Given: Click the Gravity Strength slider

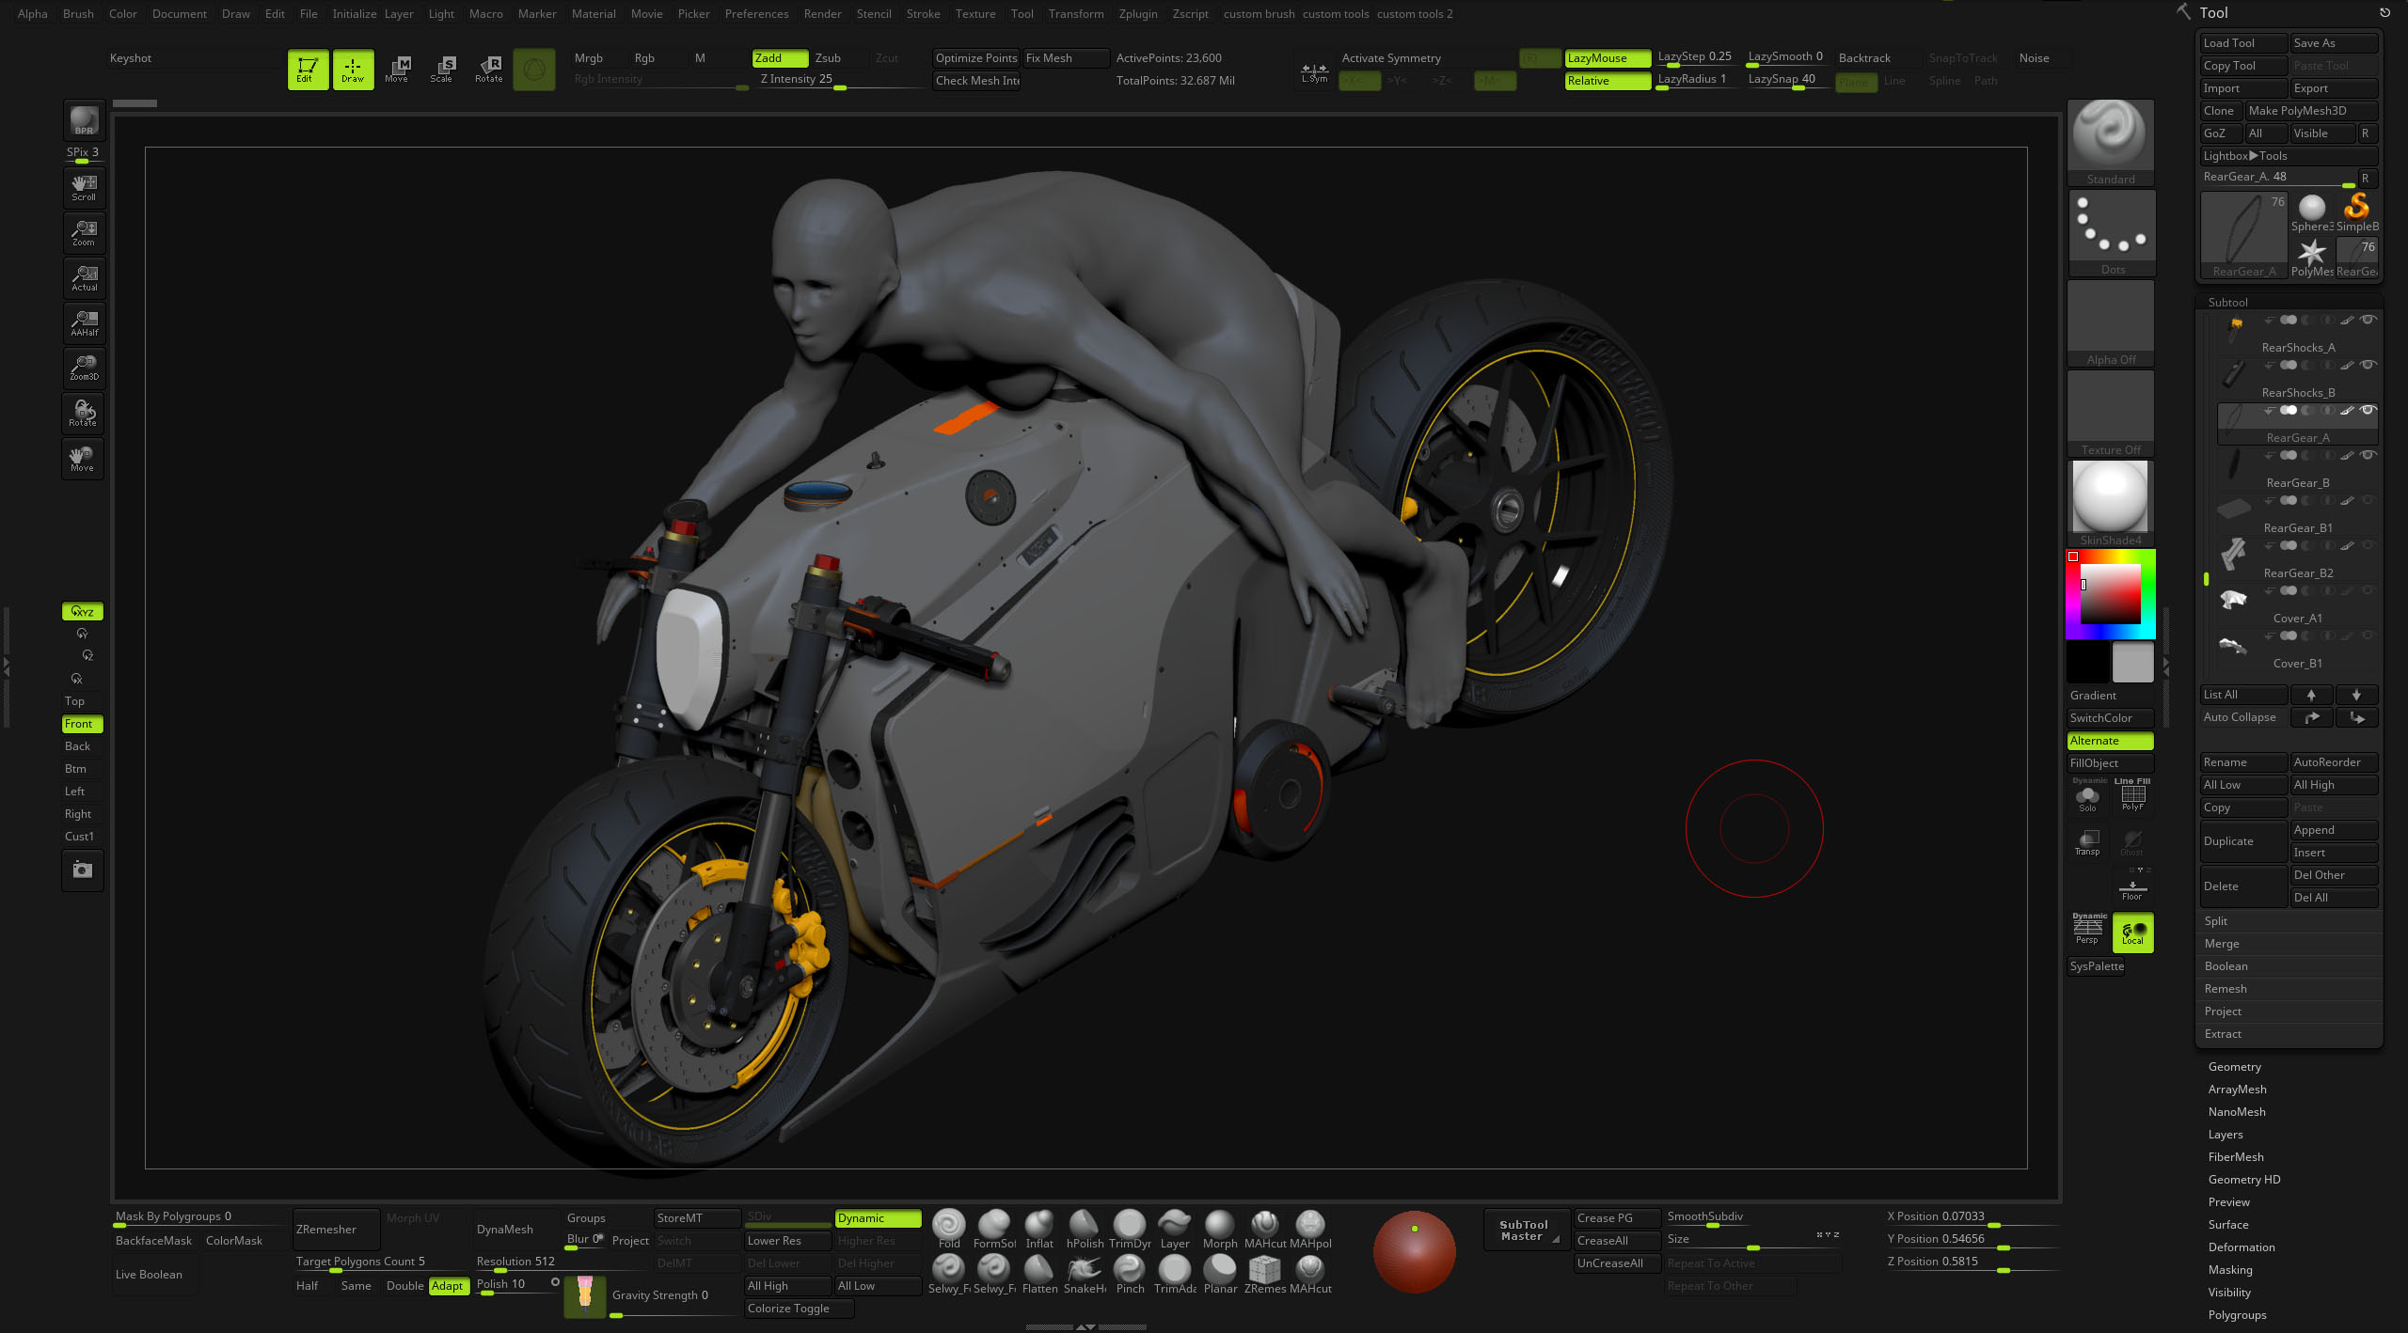Looking at the screenshot, I should point(673,1297).
